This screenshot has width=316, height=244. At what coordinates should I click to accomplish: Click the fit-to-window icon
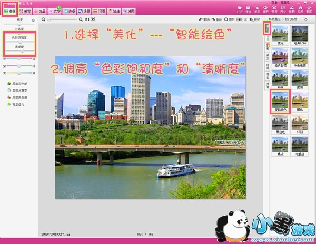pos(93,19)
